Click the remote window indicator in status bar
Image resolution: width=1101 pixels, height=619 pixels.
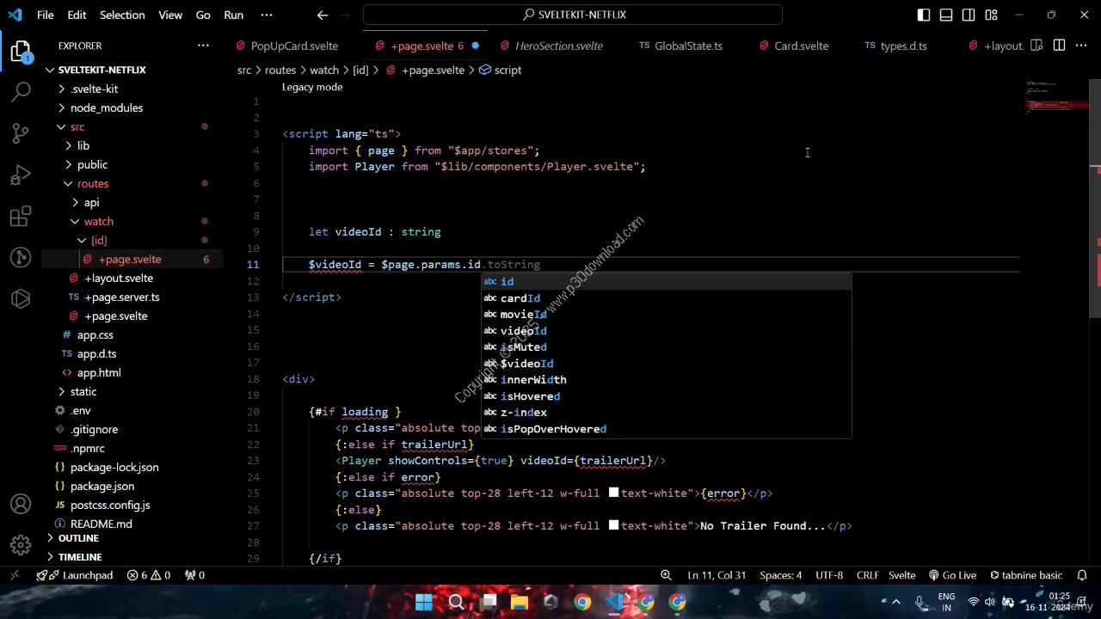tap(15, 575)
